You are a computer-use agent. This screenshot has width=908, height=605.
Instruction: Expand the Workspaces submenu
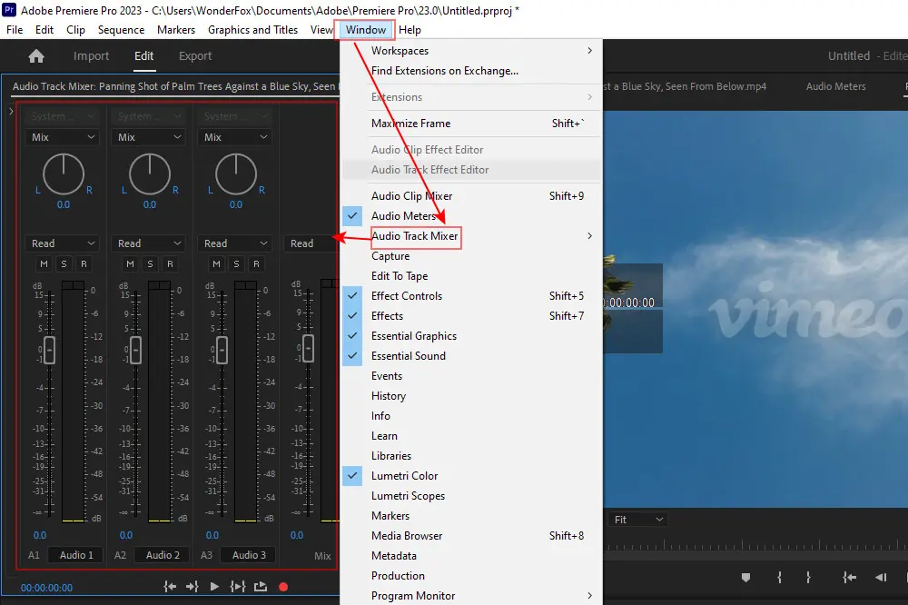coord(471,51)
